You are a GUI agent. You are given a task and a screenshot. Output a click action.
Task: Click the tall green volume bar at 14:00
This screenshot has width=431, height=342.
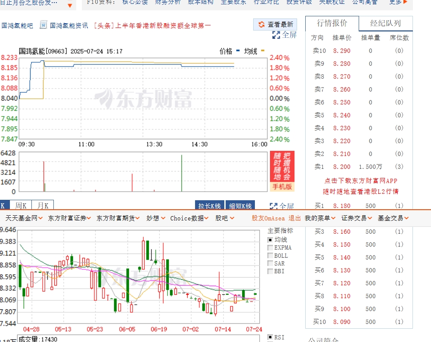pyautogui.click(x=181, y=173)
